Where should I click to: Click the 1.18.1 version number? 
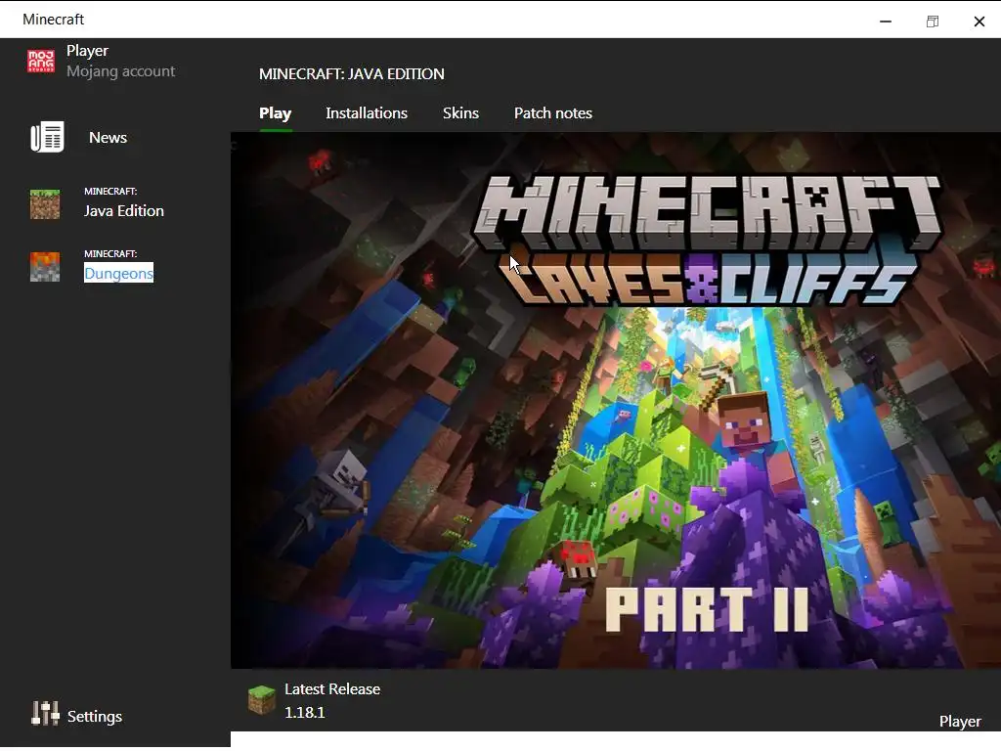(x=305, y=712)
